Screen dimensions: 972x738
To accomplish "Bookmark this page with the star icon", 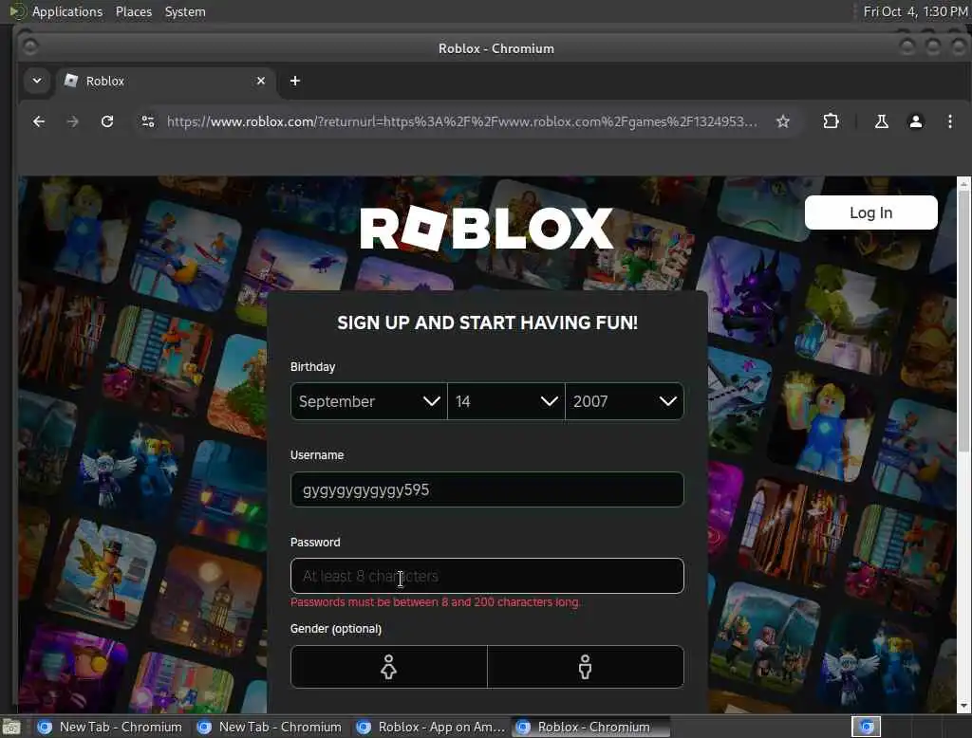I will click(783, 121).
